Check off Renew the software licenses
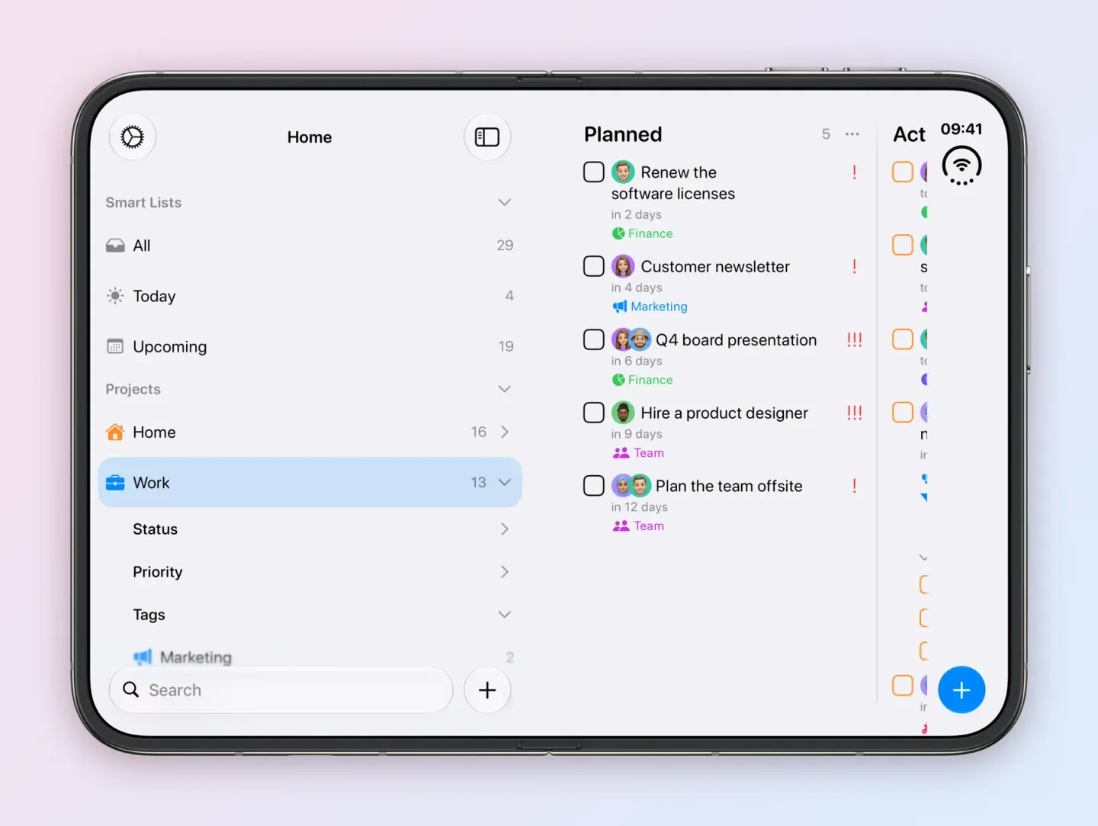 point(594,172)
